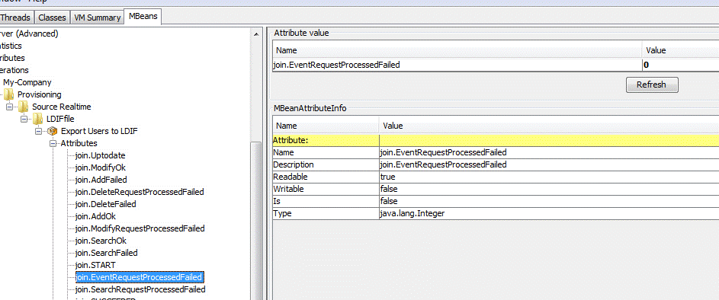Click the Export Users to LDIF bean icon
719x300 pixels.
click(53, 131)
